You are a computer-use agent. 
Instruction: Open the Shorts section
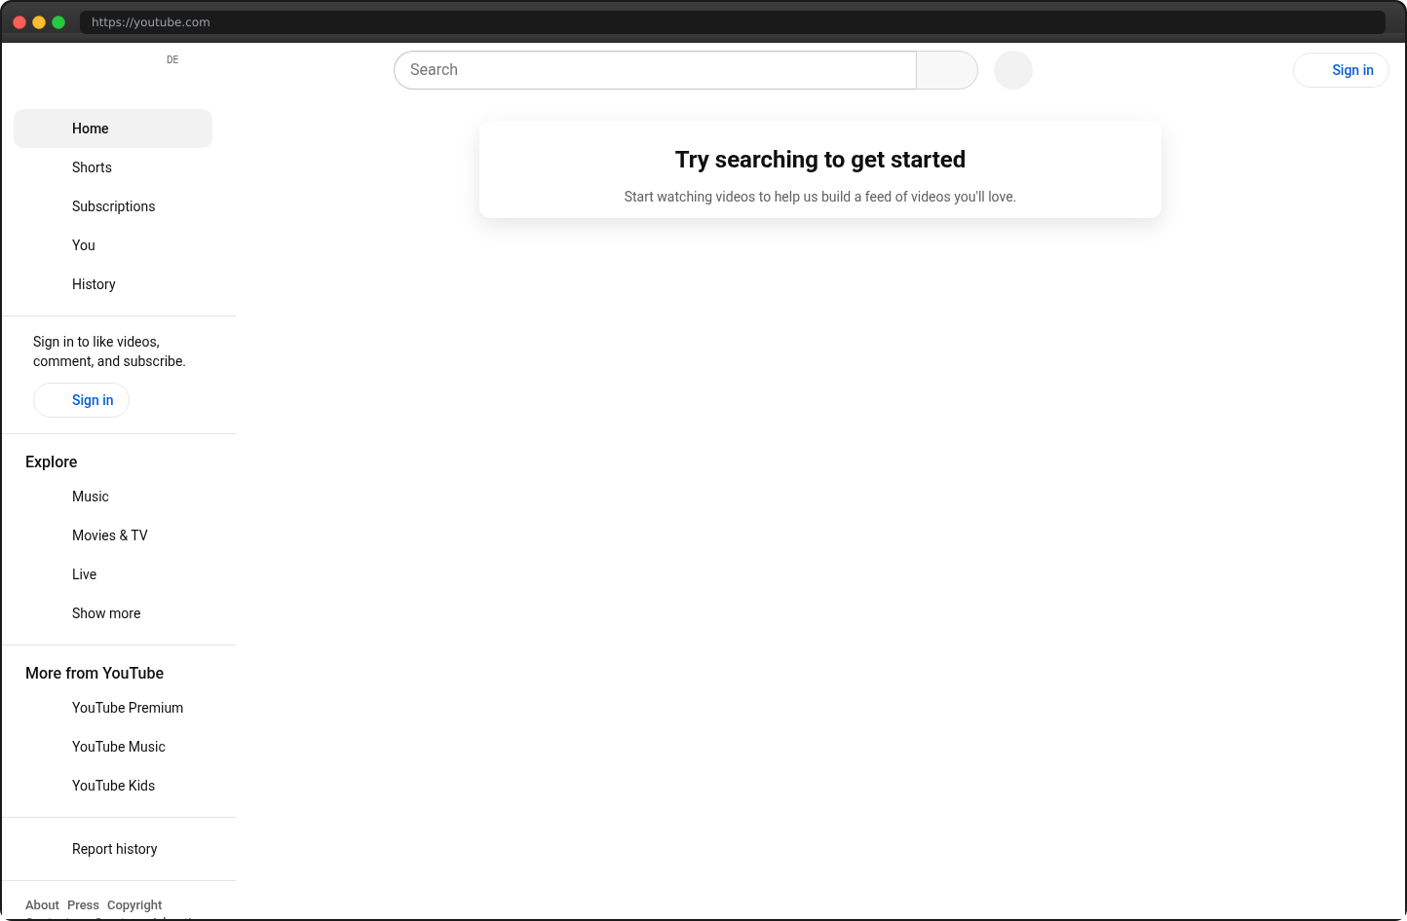coord(92,166)
